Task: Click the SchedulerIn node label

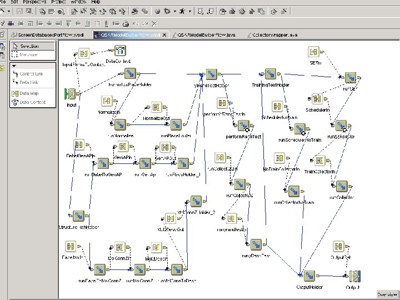Action: [318, 110]
